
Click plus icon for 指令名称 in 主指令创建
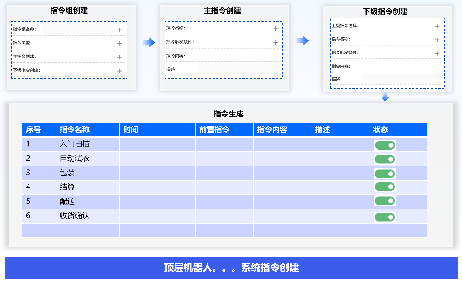click(x=275, y=29)
